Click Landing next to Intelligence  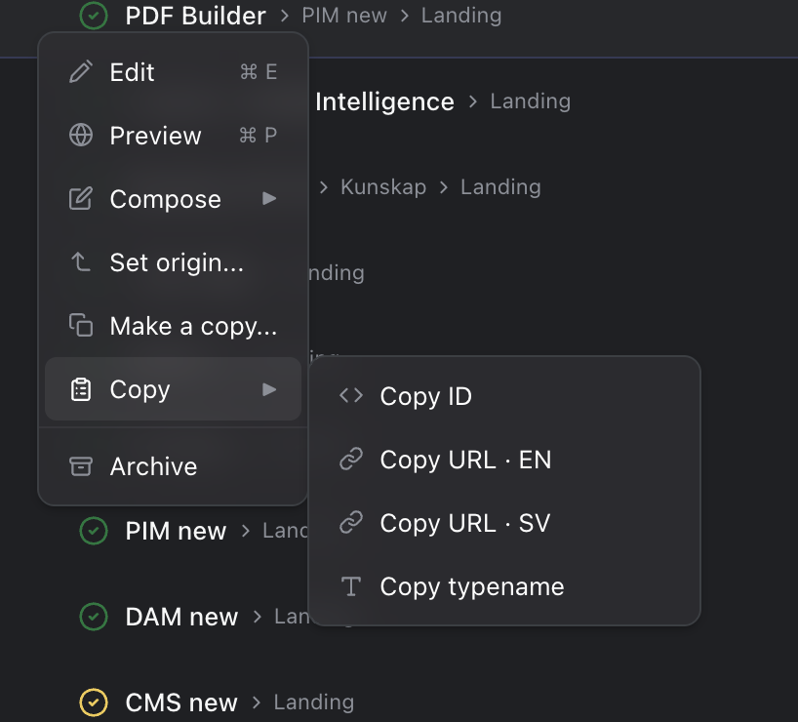click(531, 101)
